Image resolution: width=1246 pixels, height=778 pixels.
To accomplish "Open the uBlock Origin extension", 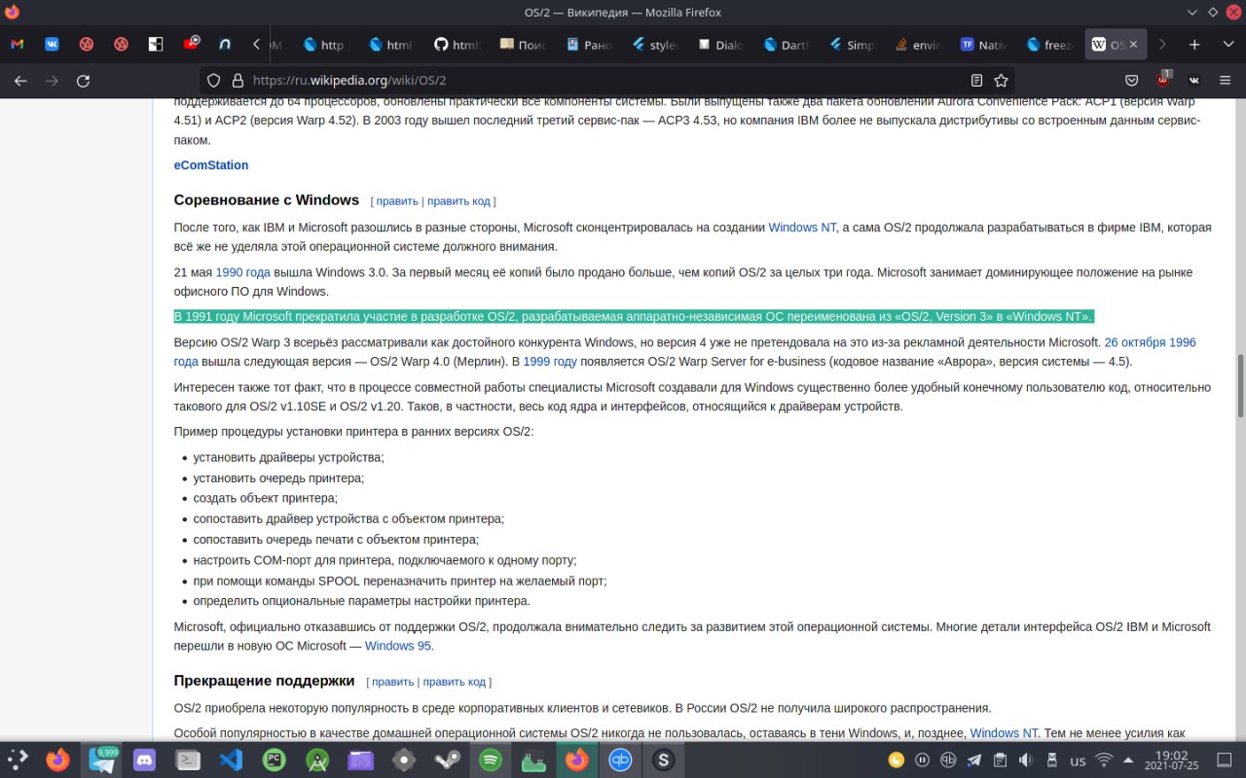I will click(1163, 80).
